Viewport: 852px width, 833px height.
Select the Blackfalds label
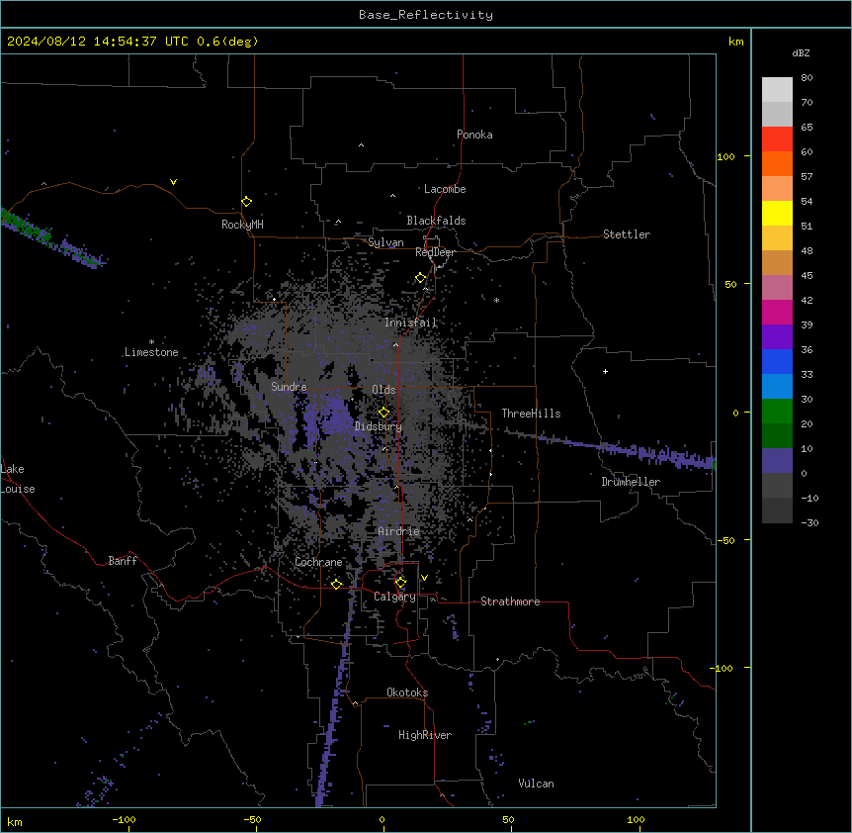pos(436,221)
